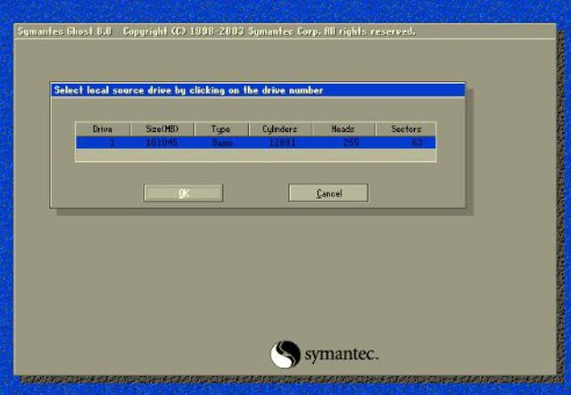Screen dimensions: 571x395
Task: Click the Sectors column header
Action: click(x=405, y=129)
